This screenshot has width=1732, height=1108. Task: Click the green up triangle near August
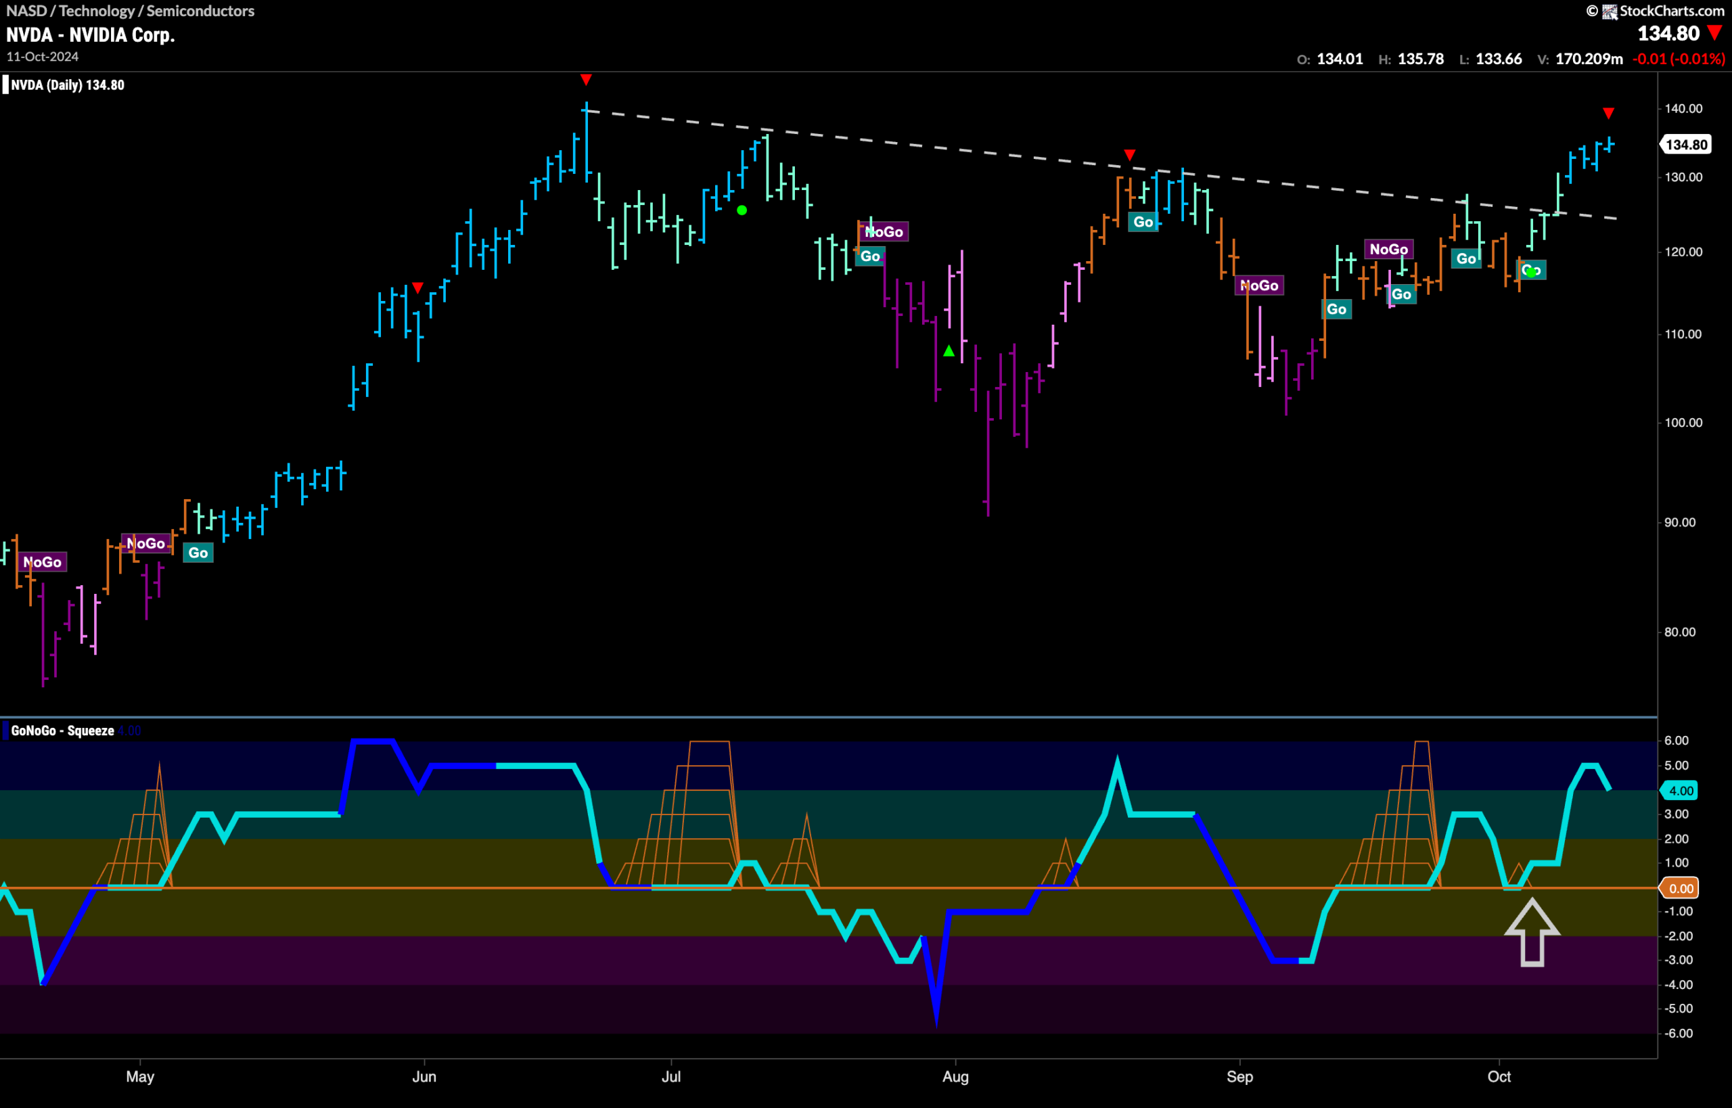pyautogui.click(x=949, y=351)
